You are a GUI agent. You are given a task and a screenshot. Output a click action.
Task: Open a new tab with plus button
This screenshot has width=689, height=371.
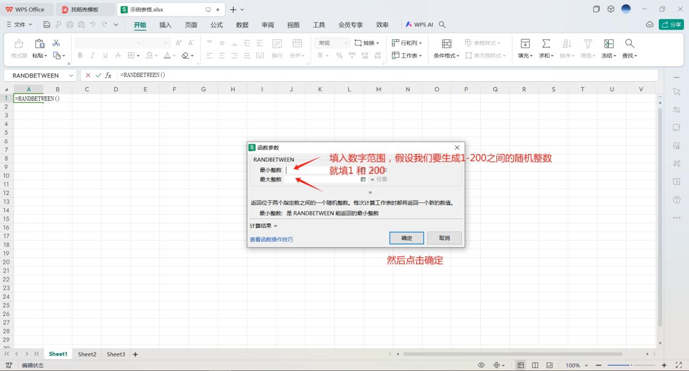[x=233, y=10]
